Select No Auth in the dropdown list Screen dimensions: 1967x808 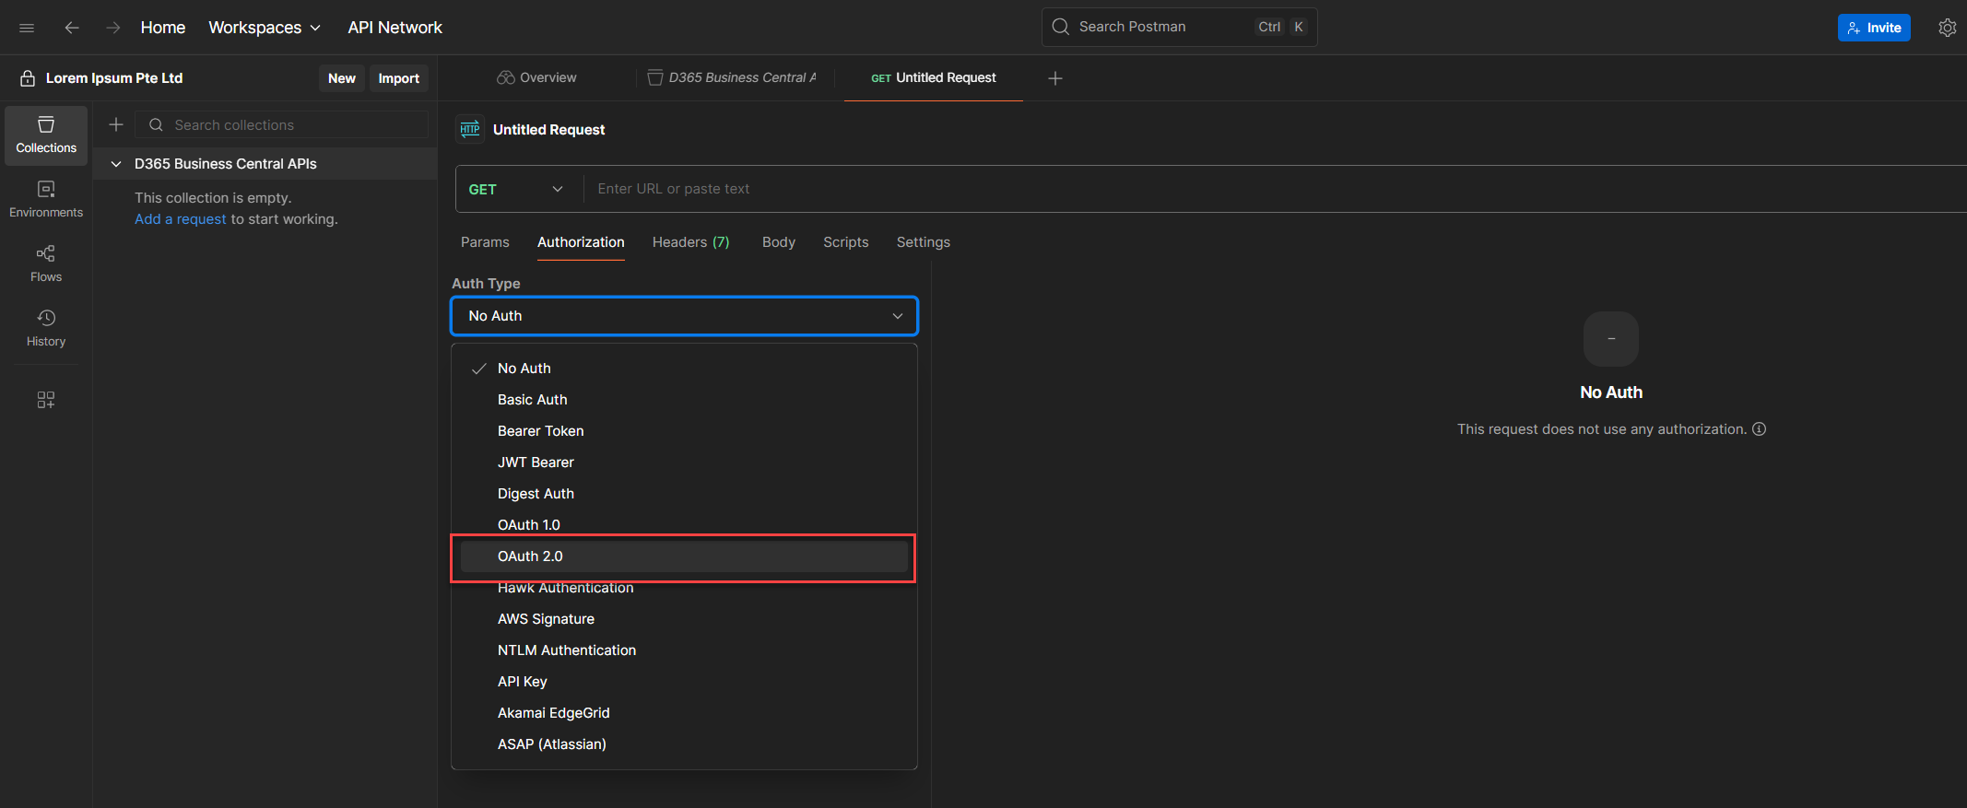(684, 369)
